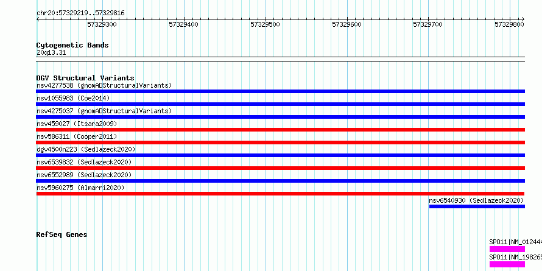
Task: Click the blue bar under nsv6552989
Action: tap(280, 181)
